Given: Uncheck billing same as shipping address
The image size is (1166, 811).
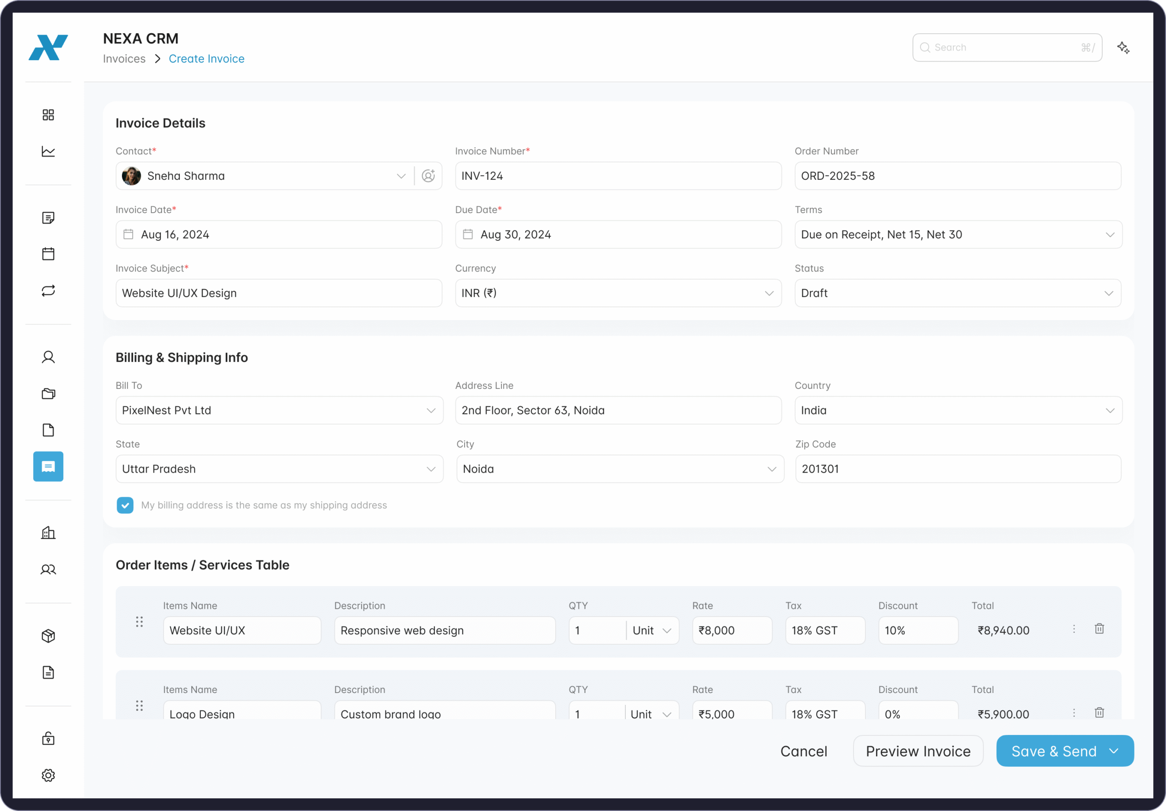Looking at the screenshot, I should click(125, 505).
